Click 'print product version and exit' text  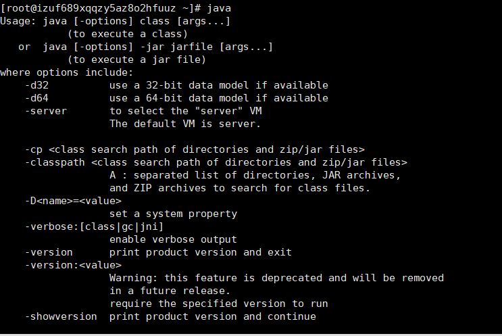200,252
